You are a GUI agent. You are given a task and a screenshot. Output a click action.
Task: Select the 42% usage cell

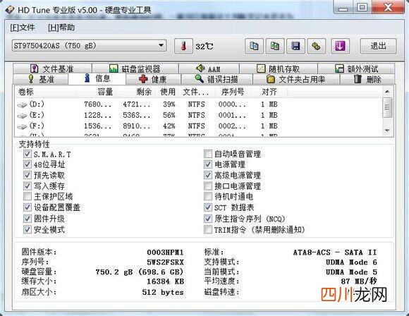coord(169,126)
